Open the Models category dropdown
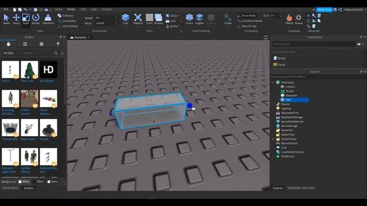The image size is (367, 206). click(11, 53)
